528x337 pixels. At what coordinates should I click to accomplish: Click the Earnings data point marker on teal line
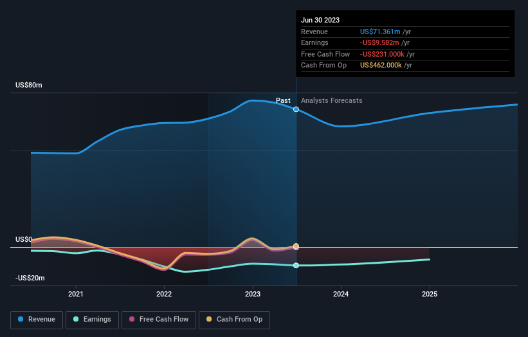[x=296, y=265]
